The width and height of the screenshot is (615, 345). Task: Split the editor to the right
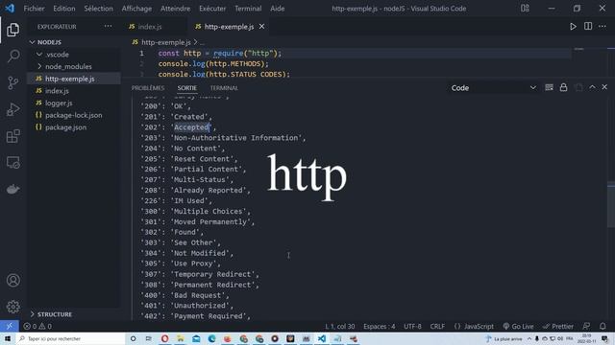pyautogui.click(x=588, y=27)
